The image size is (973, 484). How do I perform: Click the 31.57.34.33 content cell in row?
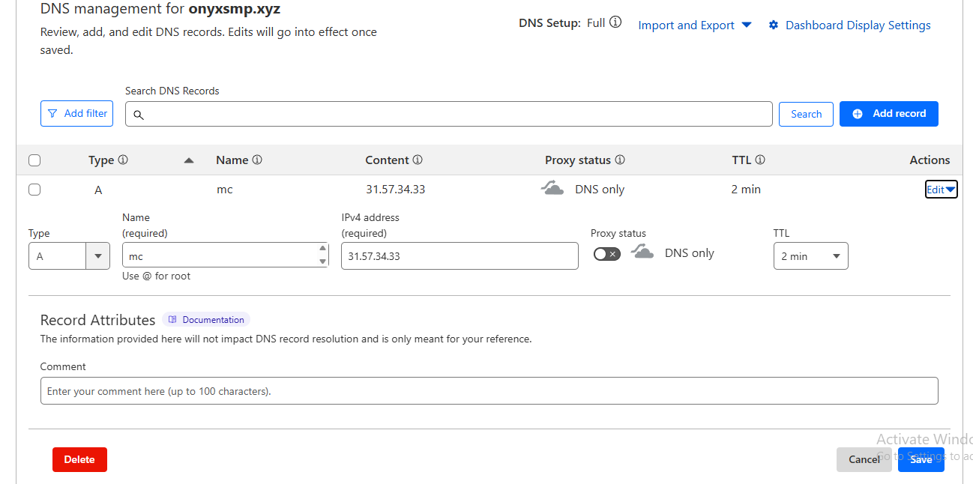(396, 190)
